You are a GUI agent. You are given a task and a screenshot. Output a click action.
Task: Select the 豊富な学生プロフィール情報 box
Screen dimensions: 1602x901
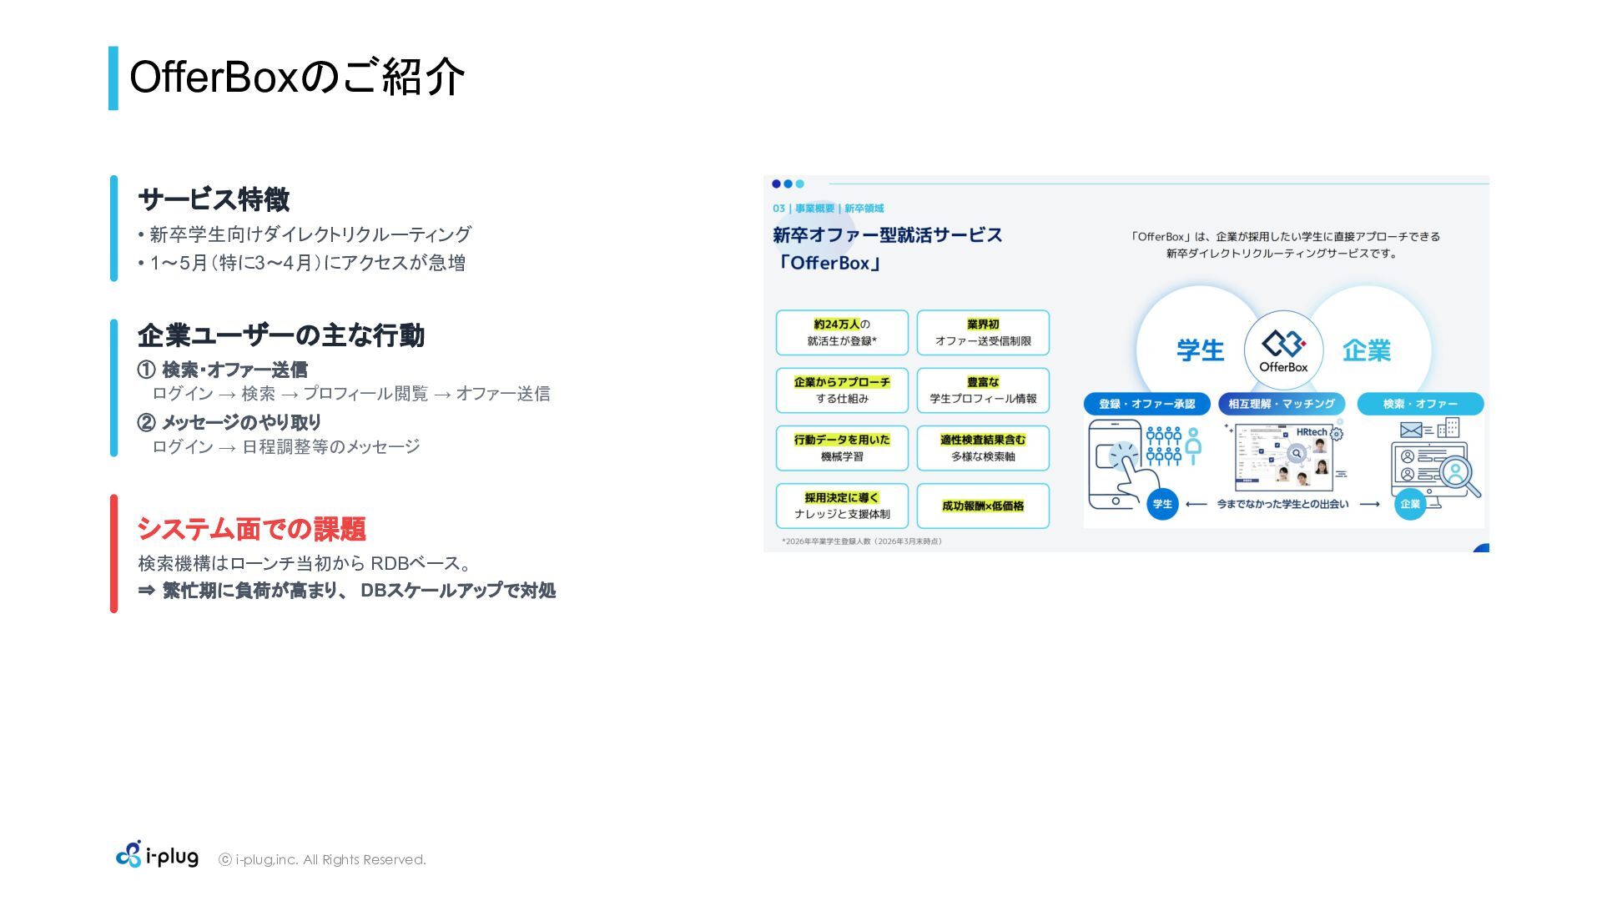983,390
